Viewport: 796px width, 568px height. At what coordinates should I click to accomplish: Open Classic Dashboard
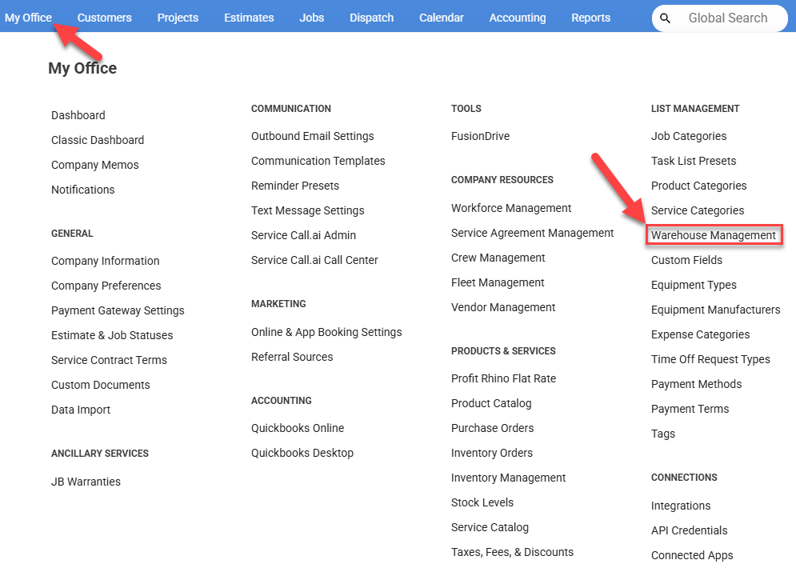point(98,140)
